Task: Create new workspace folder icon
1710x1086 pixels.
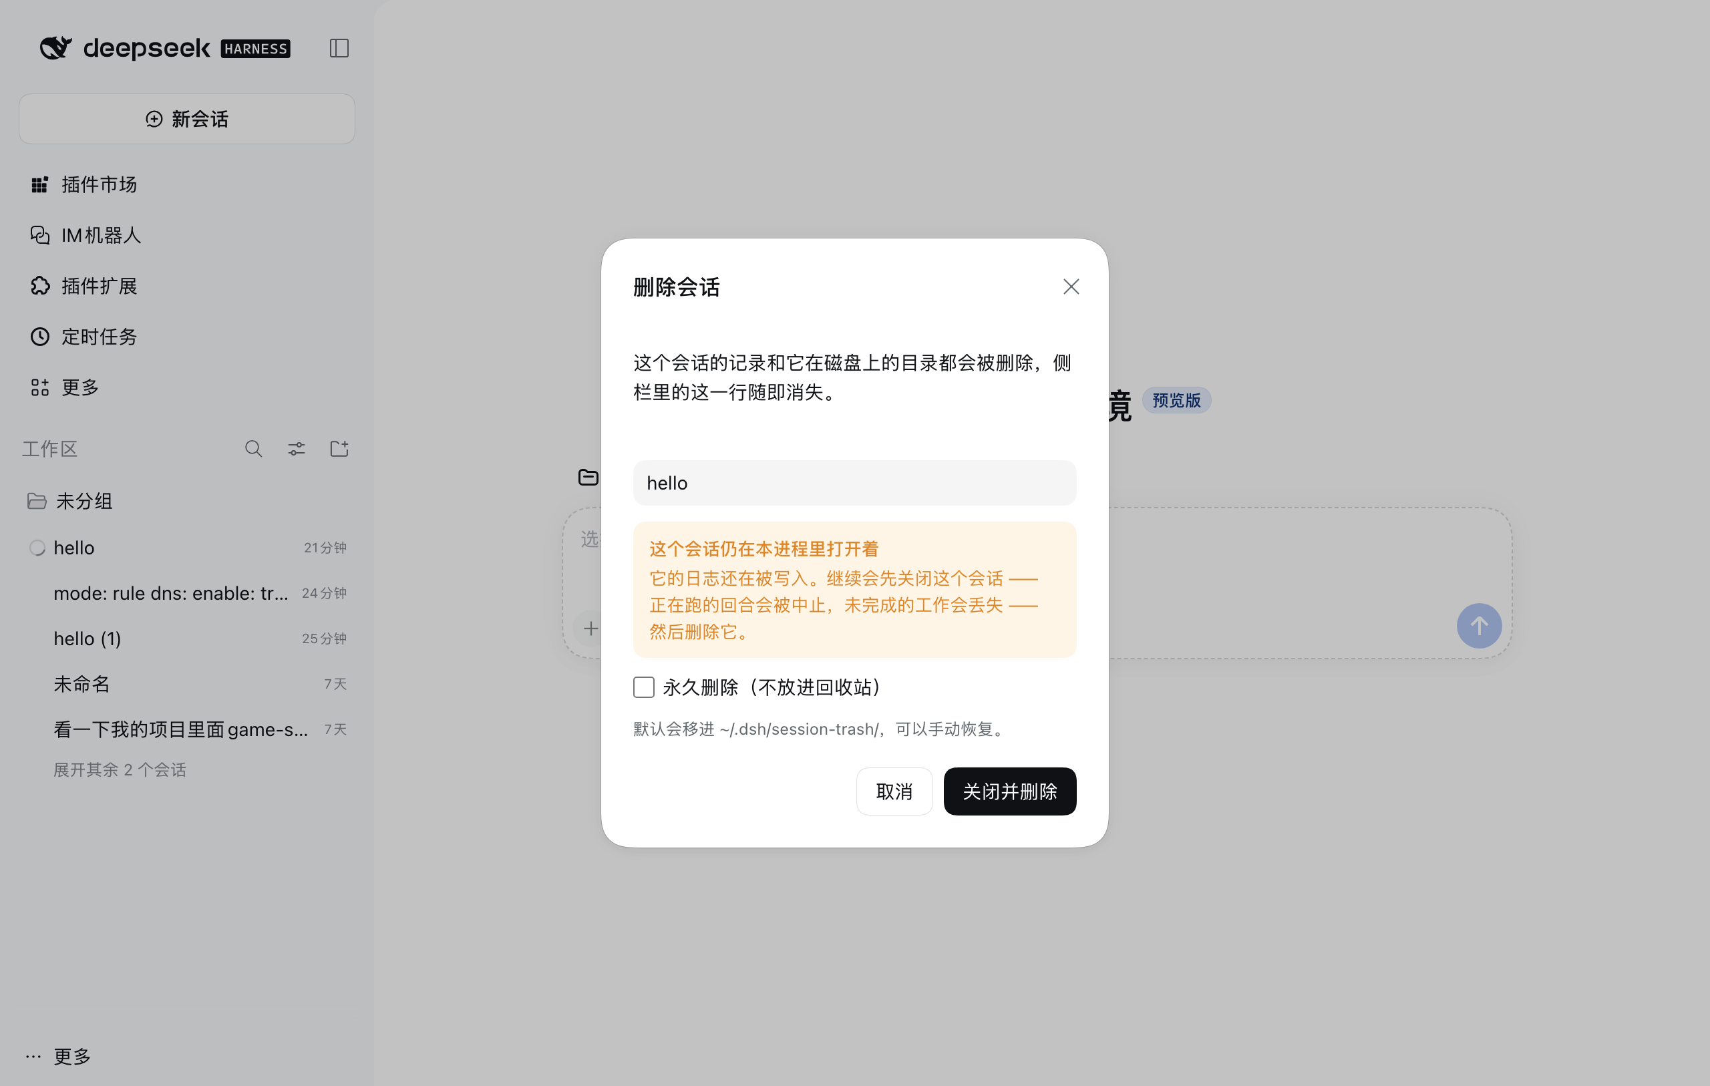Action: (x=339, y=449)
